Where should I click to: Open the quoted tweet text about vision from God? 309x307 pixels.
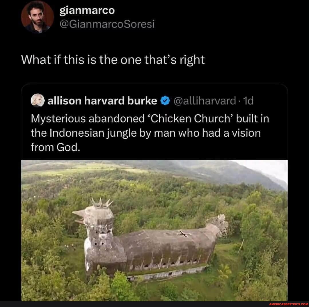(x=150, y=133)
